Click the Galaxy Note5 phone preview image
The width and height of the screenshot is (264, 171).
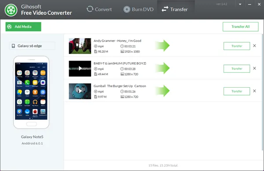tap(31, 93)
